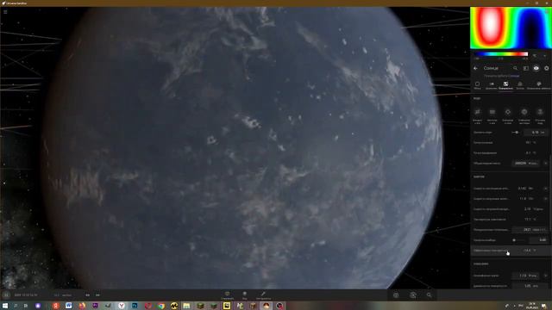Screen dimensions: 552x310
Task: Open Firefox from the taskbar
Action: (82, 306)
